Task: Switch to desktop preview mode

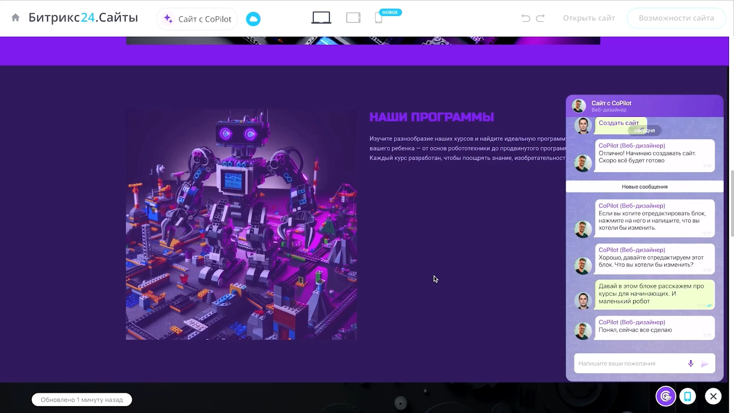Action: coord(321,18)
